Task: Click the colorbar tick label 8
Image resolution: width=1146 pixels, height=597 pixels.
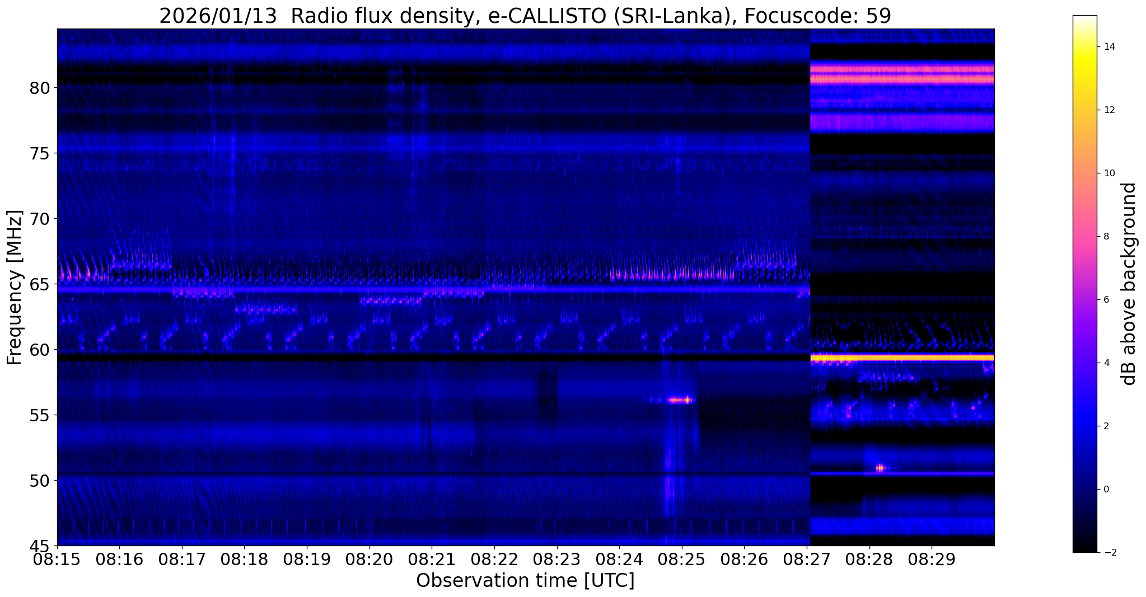Action: pos(1106,237)
